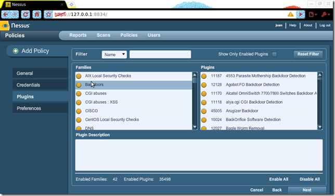Click the green plus Add Policy icon
Image resolution: width=335 pixels, height=196 pixels.
click(x=16, y=51)
